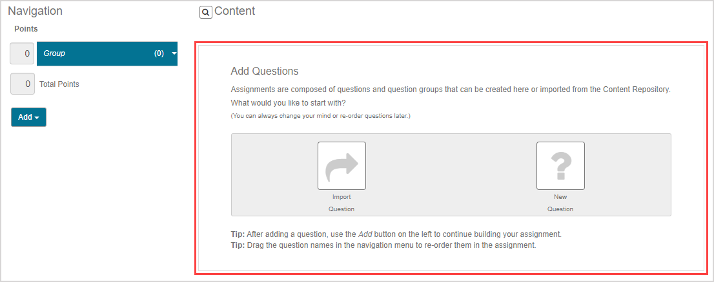Click the Add Questions heading
This screenshot has height=282, width=714.
265,71
